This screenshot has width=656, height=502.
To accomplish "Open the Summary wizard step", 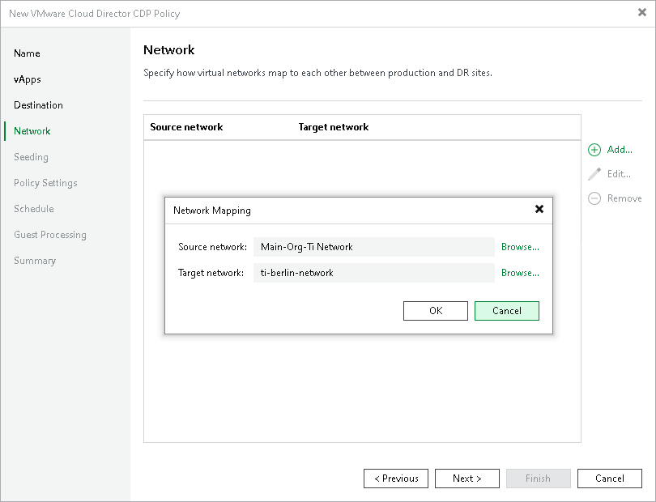I will pyautogui.click(x=34, y=261).
